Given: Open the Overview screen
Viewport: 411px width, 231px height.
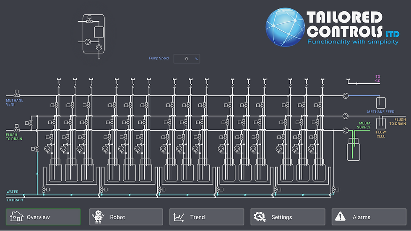Looking at the screenshot, I should pyautogui.click(x=43, y=217).
